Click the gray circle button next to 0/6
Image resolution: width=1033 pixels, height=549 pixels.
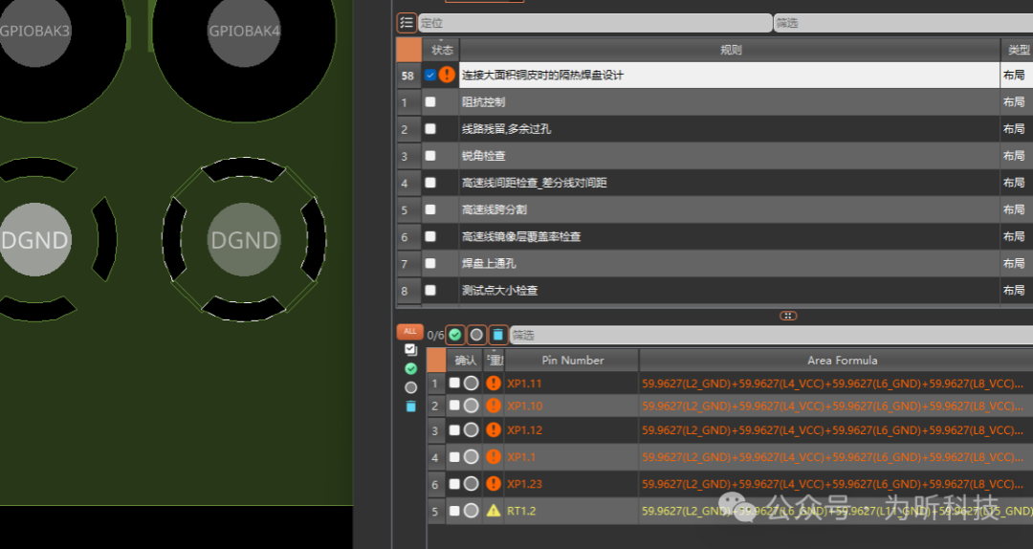pyautogui.click(x=476, y=335)
